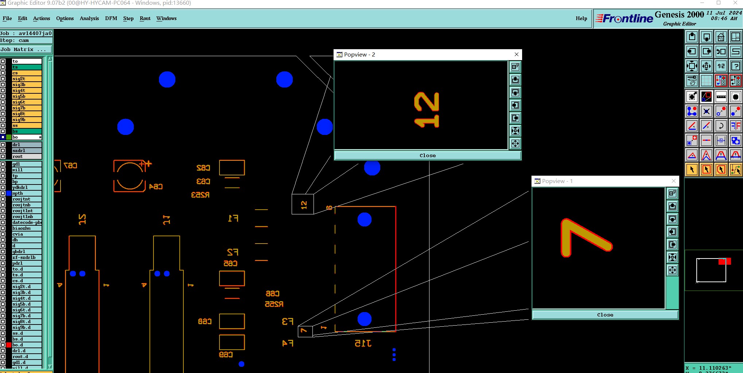
Task: Open the Analysis menu
Action: point(89,18)
